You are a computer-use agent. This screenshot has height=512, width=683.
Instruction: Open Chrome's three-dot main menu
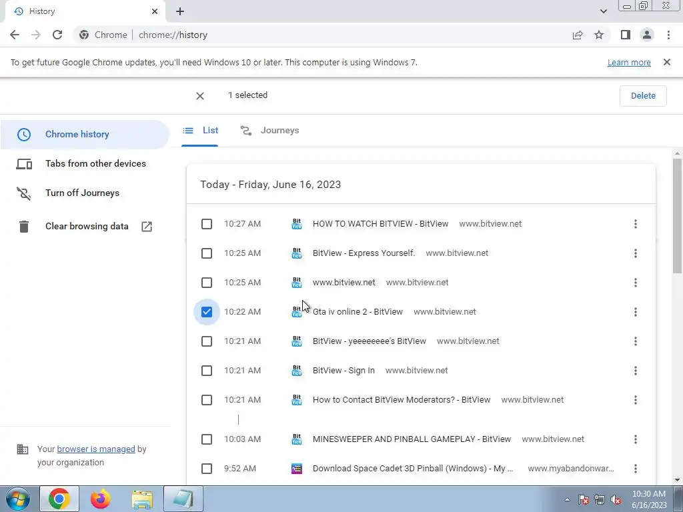click(x=668, y=35)
